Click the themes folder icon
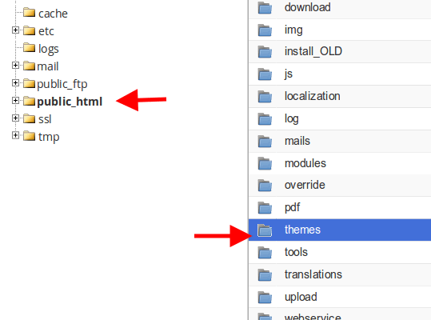The width and height of the screenshot is (431, 320). (265, 230)
